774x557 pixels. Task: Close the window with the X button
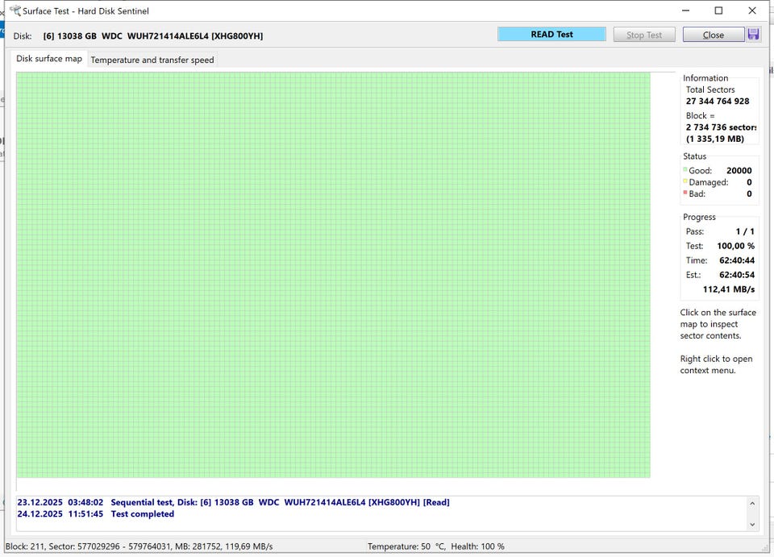coord(751,10)
